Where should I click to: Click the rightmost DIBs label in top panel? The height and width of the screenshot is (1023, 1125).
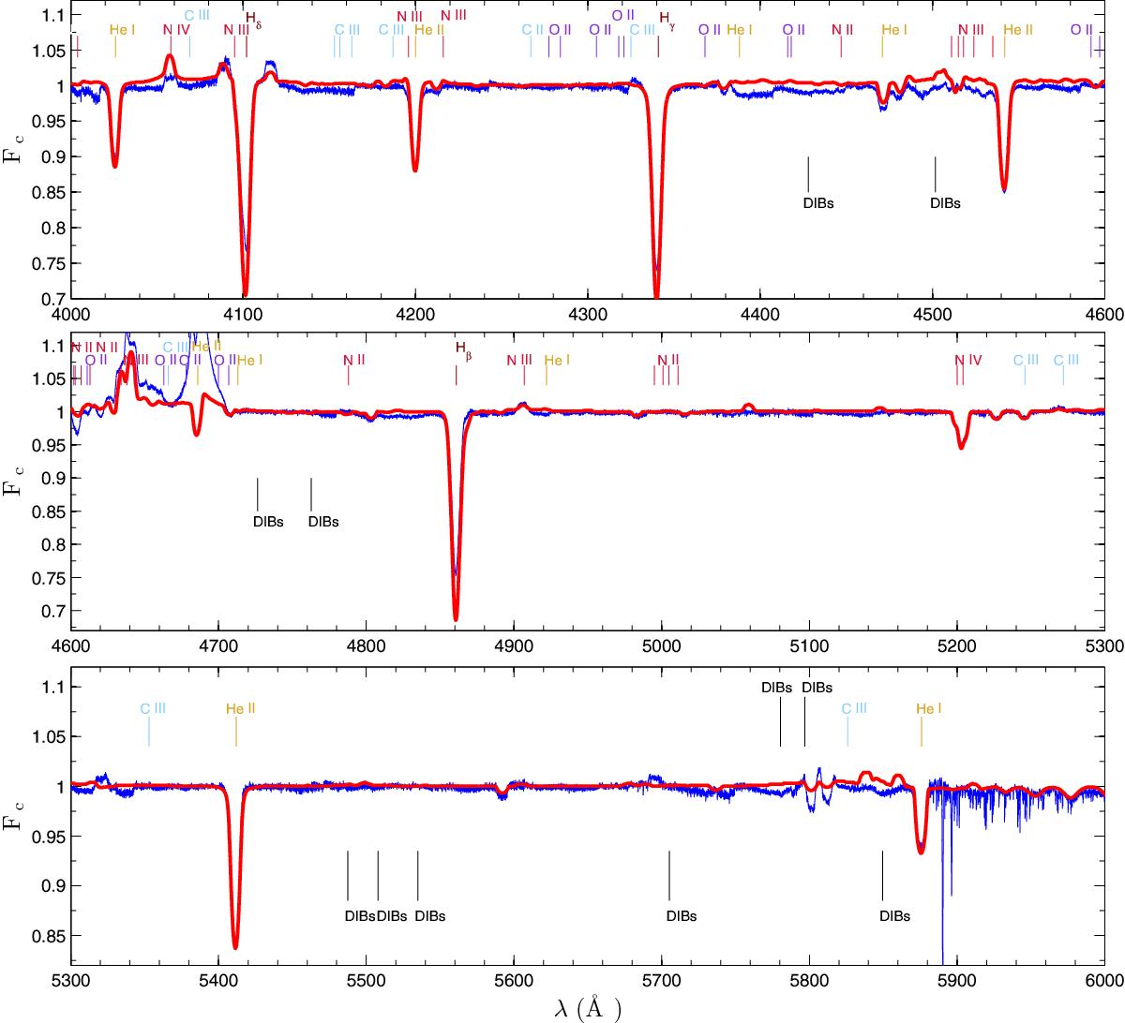click(945, 201)
